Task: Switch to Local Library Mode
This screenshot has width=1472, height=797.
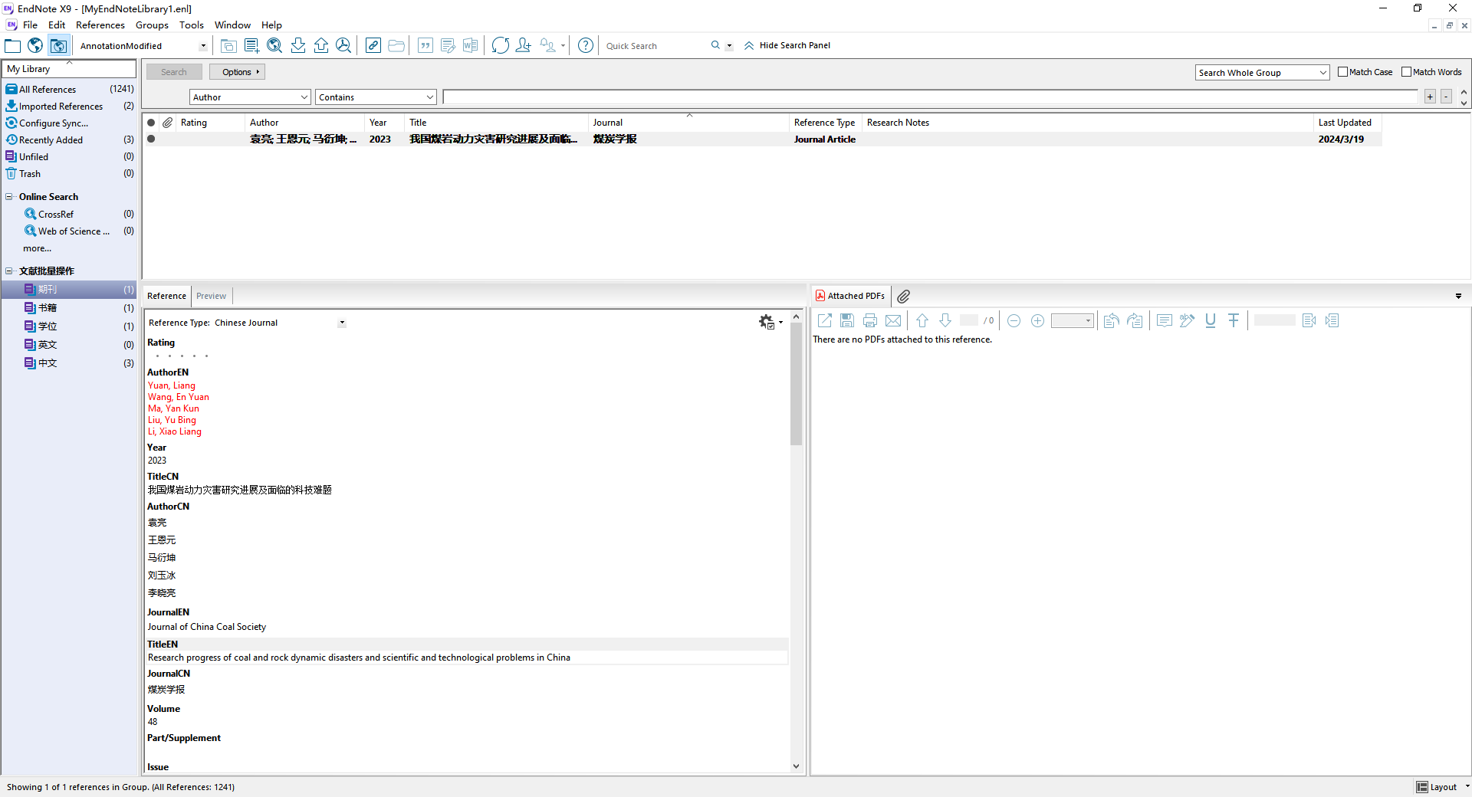Action: tap(13, 46)
